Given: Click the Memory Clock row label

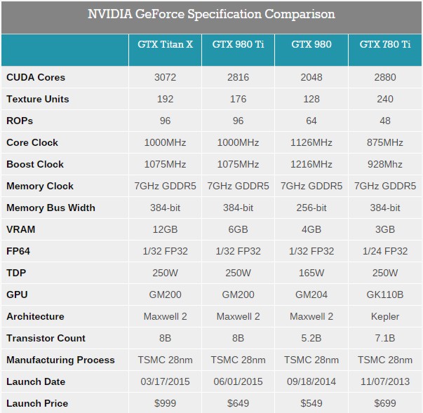Looking at the screenshot, I should (x=40, y=186).
